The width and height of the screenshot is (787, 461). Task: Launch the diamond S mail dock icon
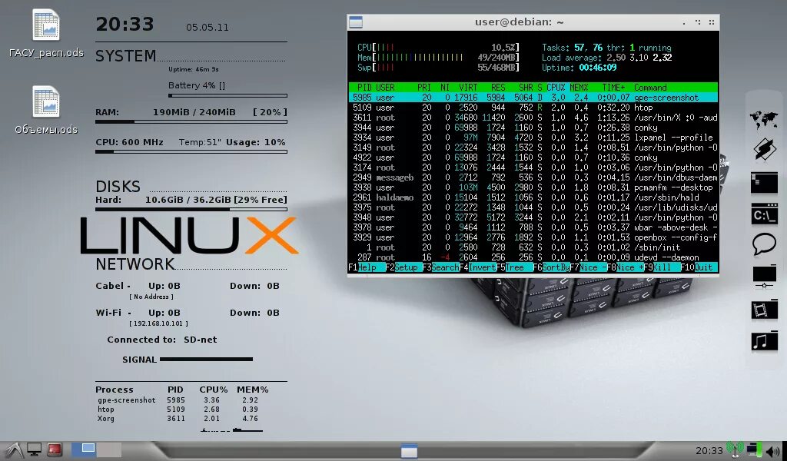[764, 149]
